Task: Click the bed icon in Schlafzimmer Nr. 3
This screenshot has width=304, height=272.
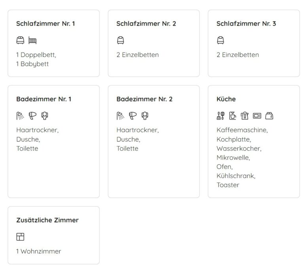Action: (x=220, y=40)
